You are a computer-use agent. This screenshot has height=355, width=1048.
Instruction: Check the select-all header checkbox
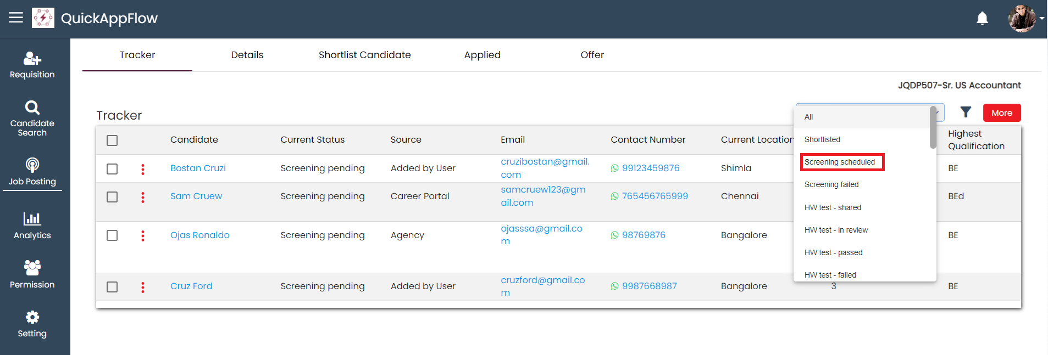point(112,140)
